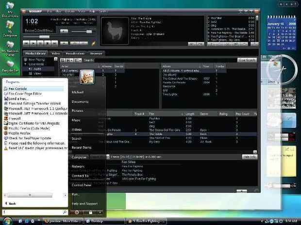This screenshot has width=301, height=225.
Task: Switch to the Visualization tab
Action: [75, 53]
